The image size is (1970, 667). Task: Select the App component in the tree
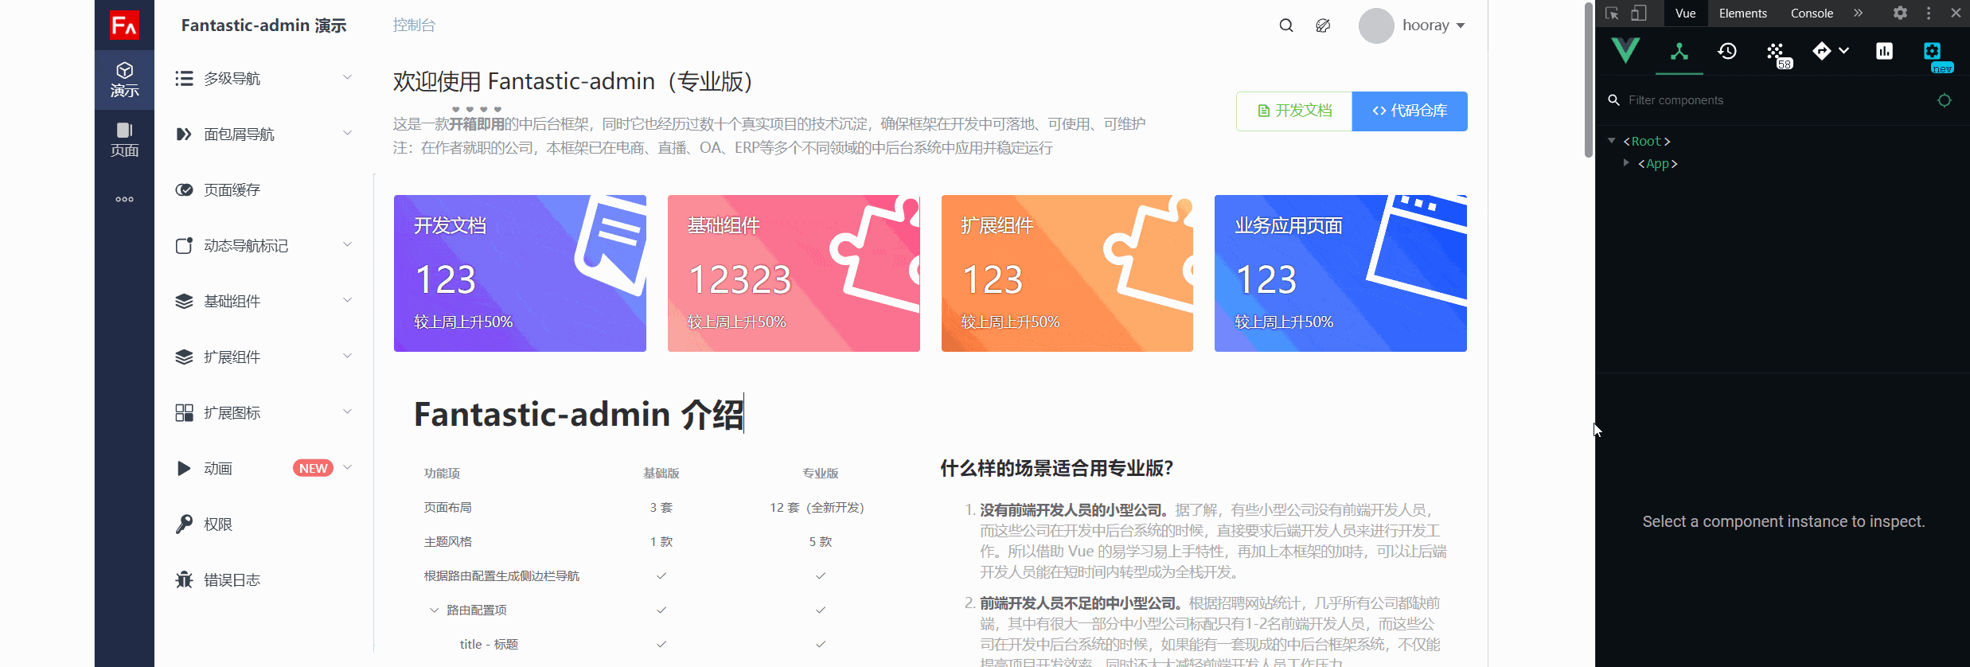(1657, 163)
